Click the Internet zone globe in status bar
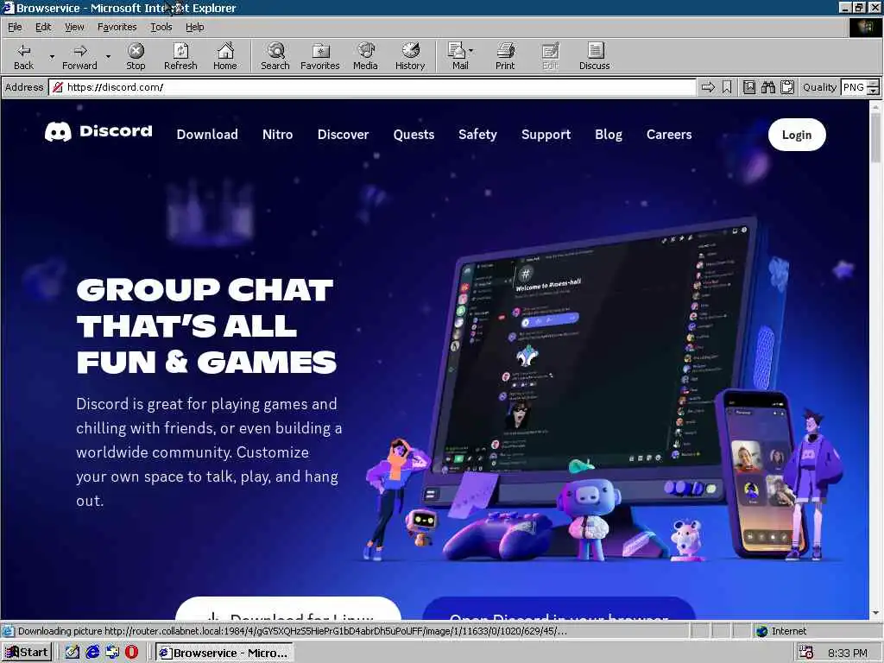Viewport: 884px width, 663px height. click(x=762, y=631)
